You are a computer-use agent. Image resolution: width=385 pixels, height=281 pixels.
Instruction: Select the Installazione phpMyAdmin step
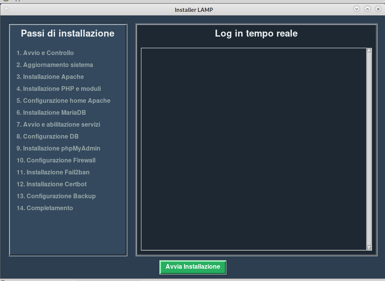coord(58,149)
